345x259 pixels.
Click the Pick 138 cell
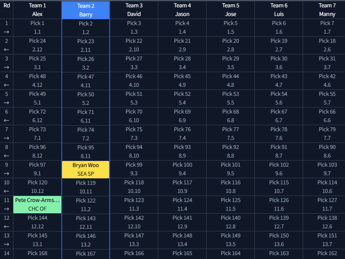pyautogui.click(x=324, y=222)
